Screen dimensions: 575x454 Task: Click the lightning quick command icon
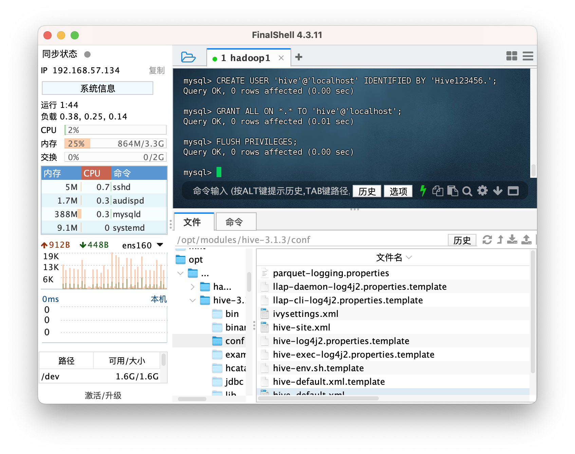coord(423,191)
